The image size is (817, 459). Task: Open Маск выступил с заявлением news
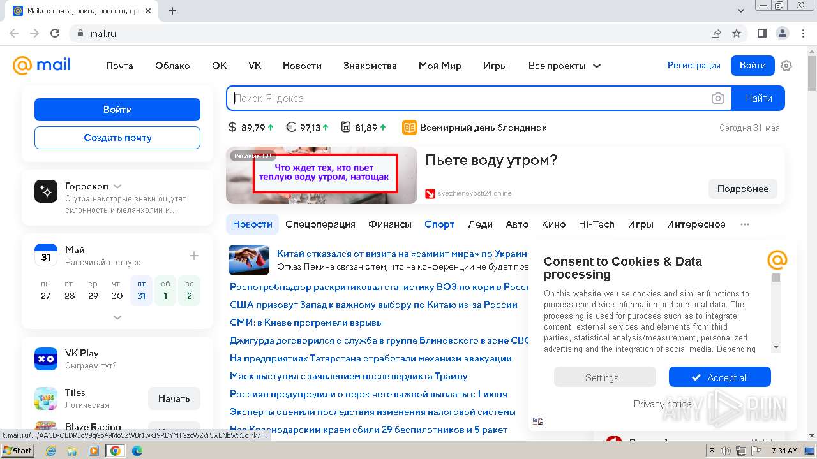(349, 376)
